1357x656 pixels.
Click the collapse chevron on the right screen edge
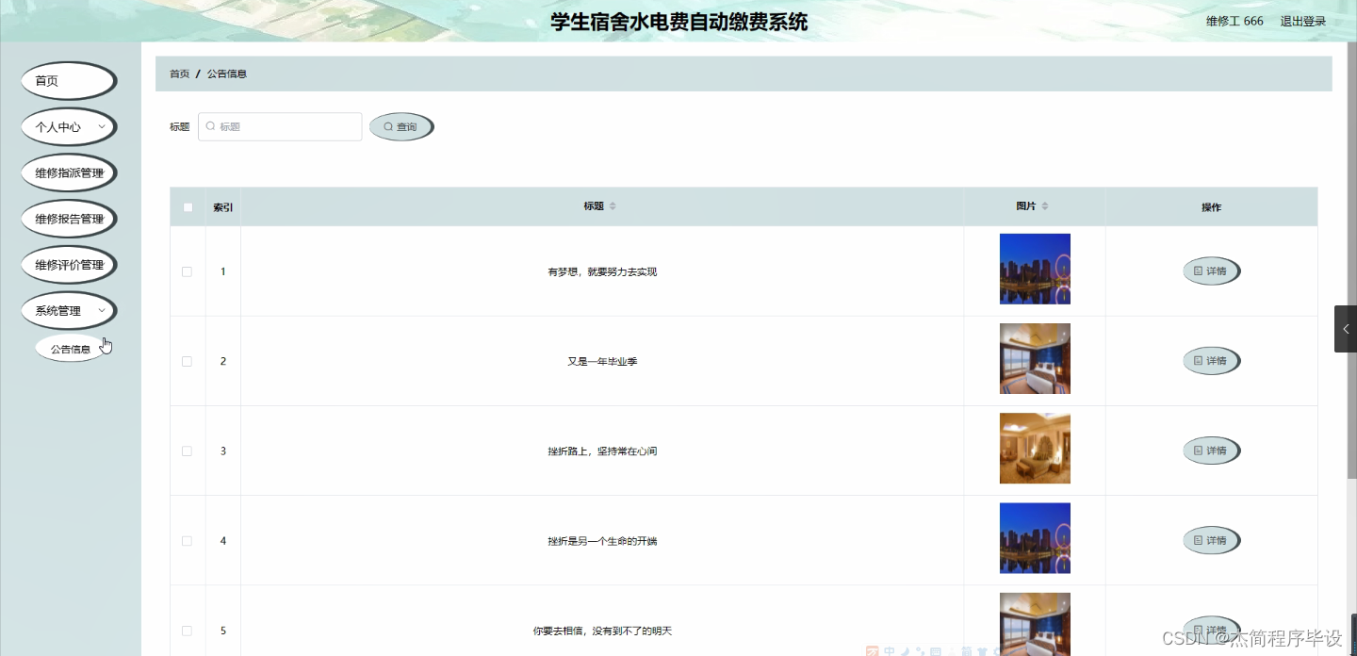tap(1346, 328)
